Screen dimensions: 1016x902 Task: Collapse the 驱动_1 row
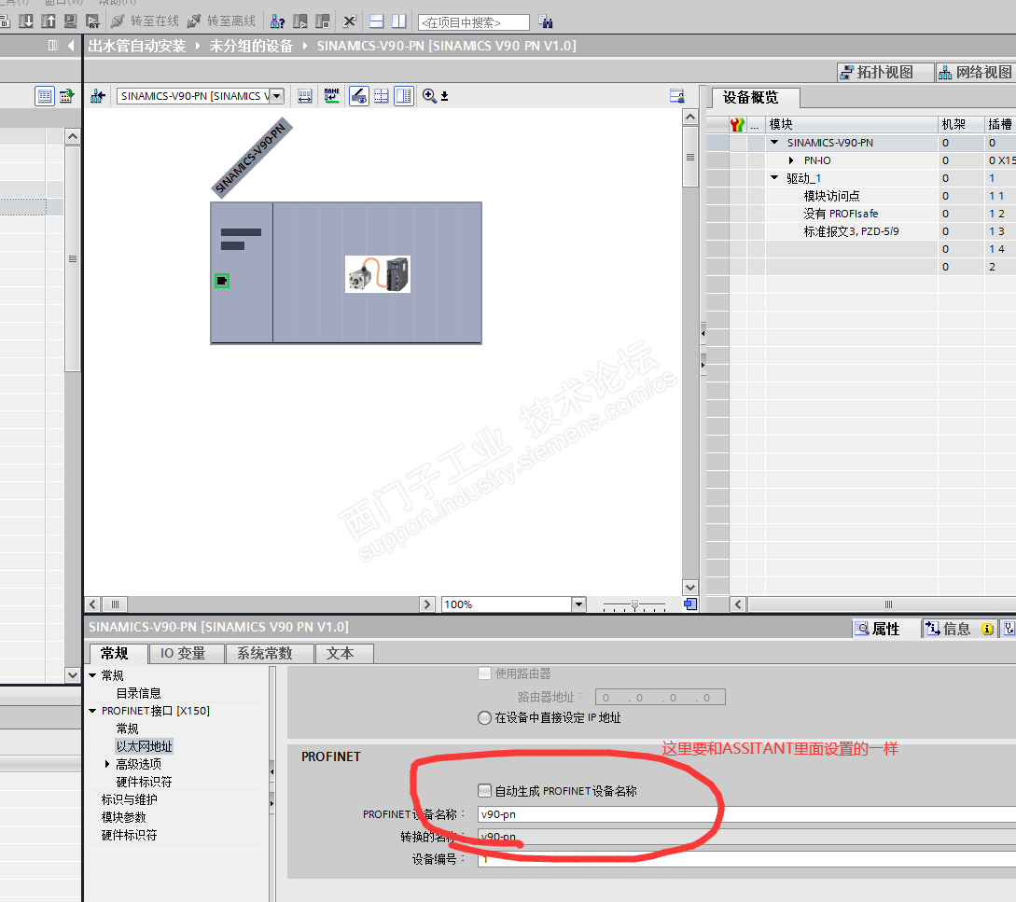[774, 177]
